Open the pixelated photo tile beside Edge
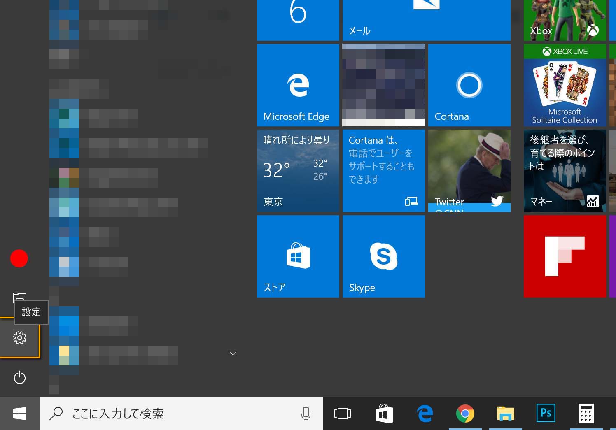This screenshot has height=430, width=616. [384, 85]
